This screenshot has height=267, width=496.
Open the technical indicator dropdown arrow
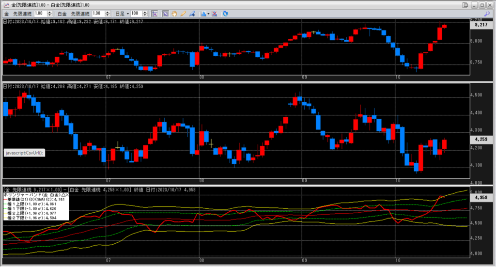coord(208,14)
